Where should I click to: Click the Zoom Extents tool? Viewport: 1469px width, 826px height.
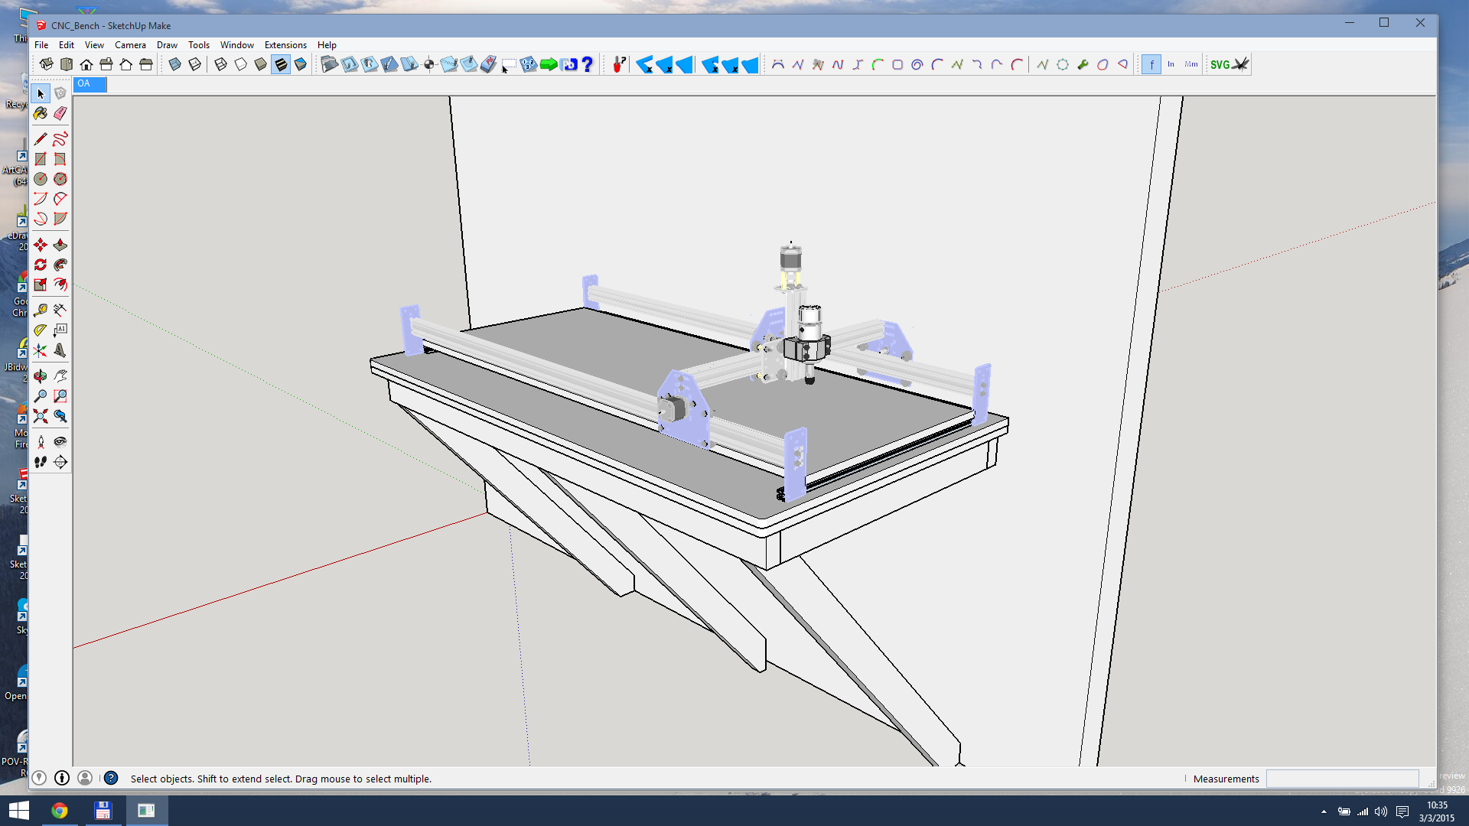tap(41, 416)
